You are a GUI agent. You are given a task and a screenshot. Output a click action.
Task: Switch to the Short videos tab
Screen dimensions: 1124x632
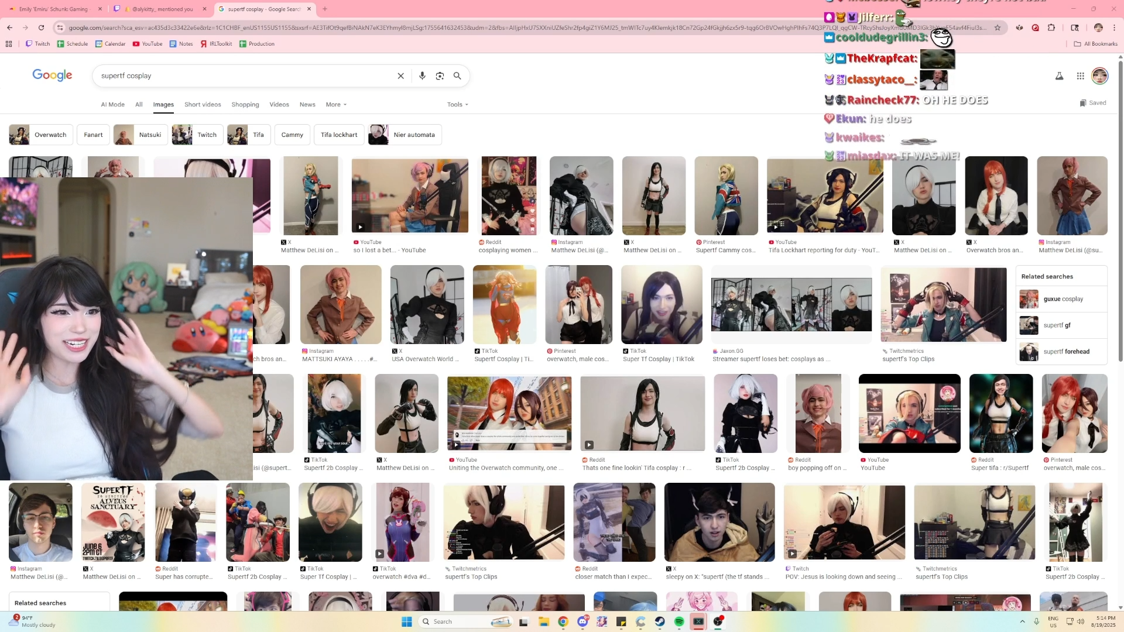(x=203, y=104)
